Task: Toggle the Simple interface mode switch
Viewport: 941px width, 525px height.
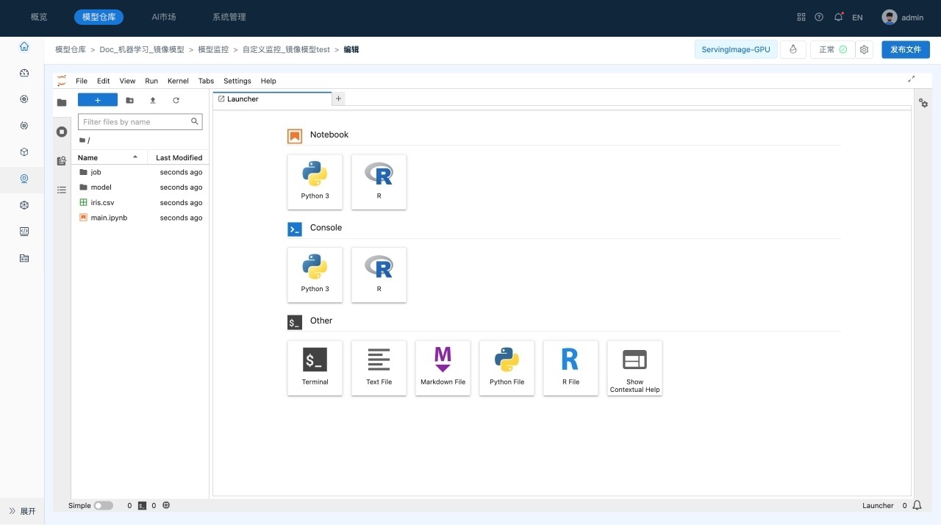Action: coord(103,506)
